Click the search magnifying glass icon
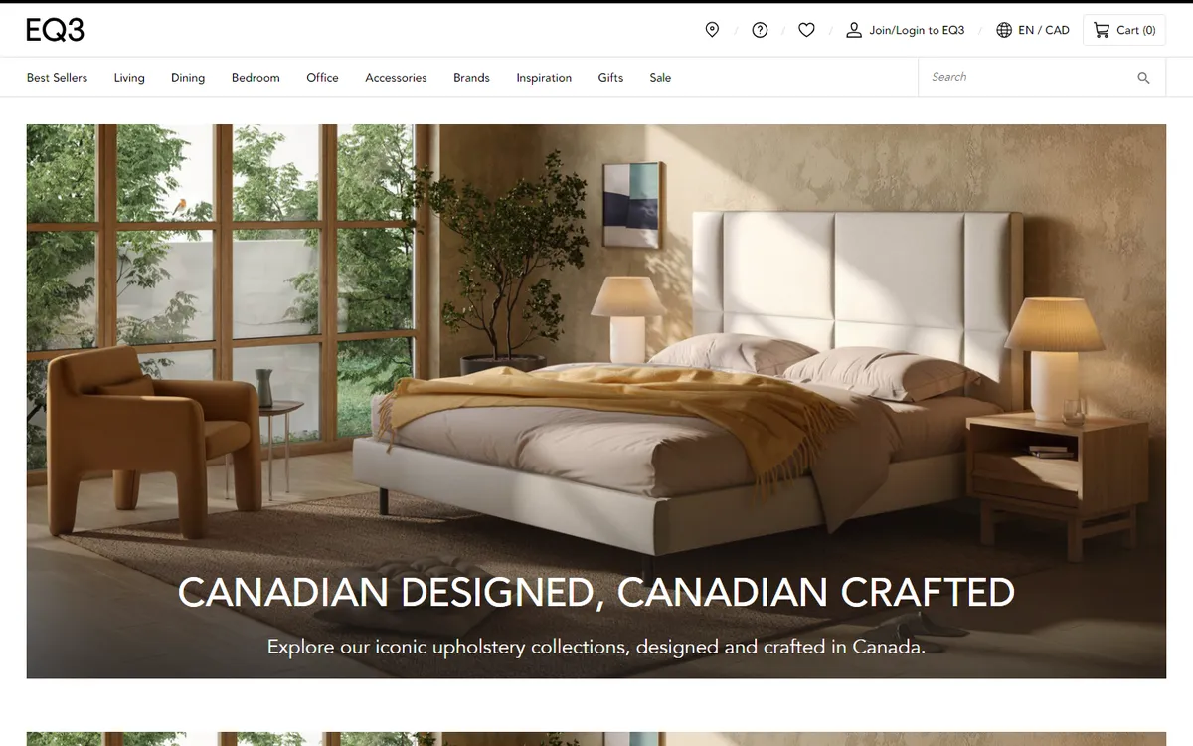Screen dimensions: 1193x746 pyautogui.click(x=1143, y=78)
